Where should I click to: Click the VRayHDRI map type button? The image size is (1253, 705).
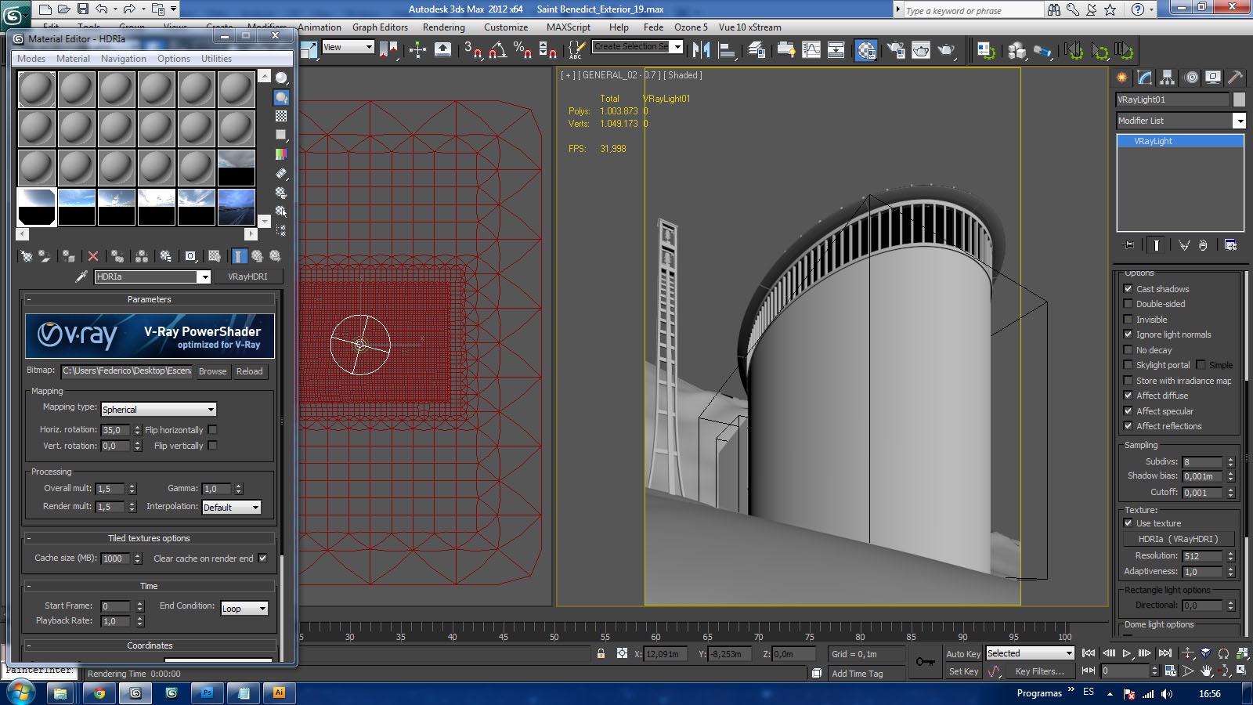[x=247, y=277]
